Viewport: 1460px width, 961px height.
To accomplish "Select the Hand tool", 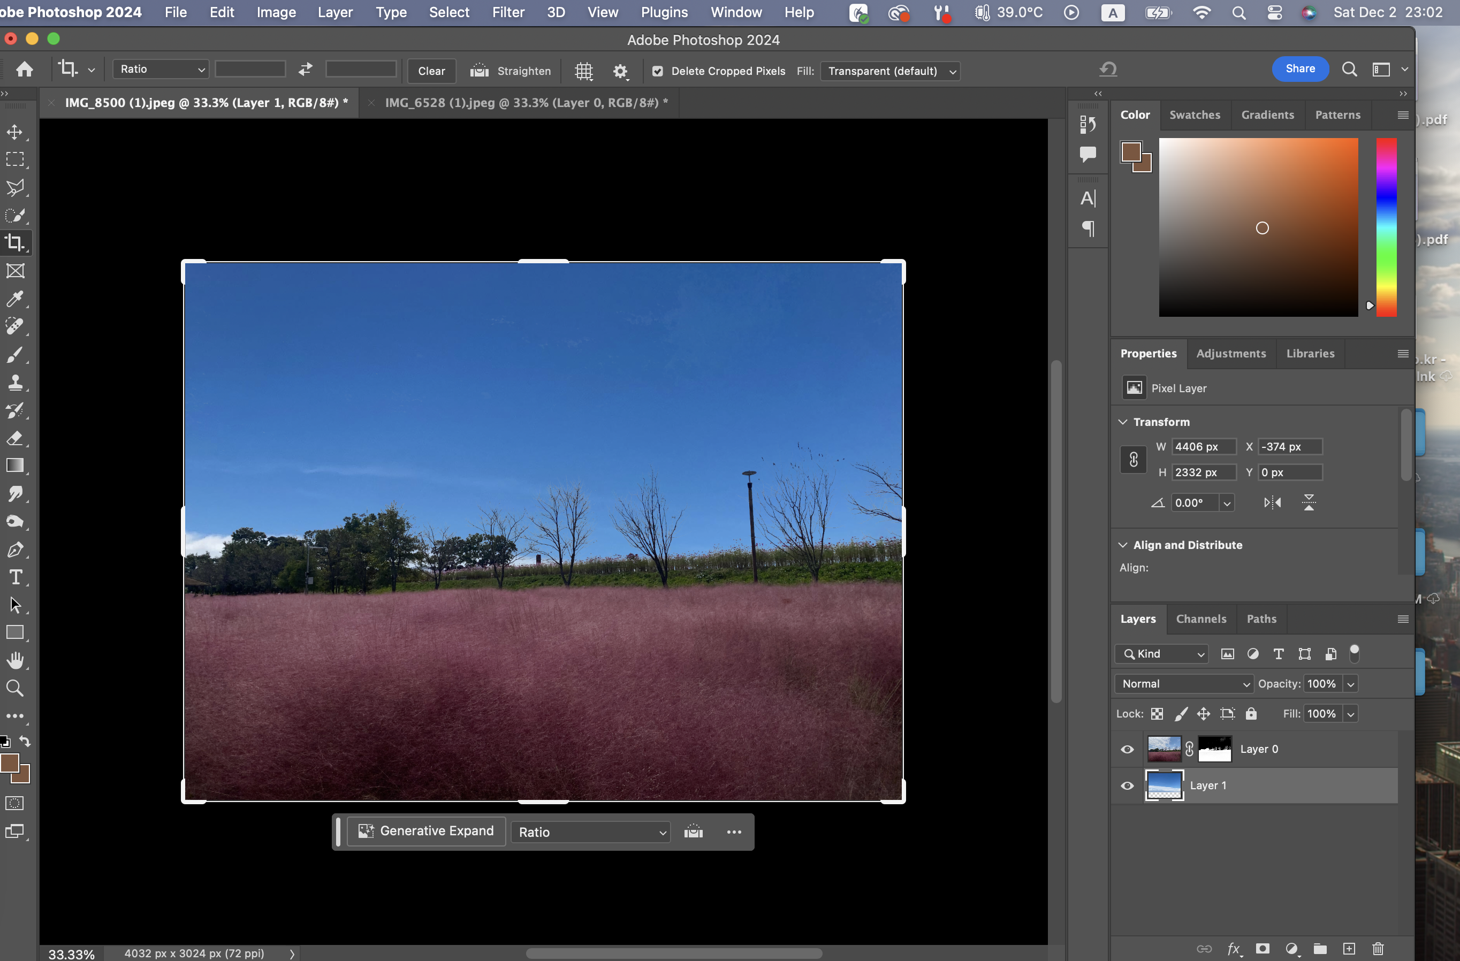I will click(x=15, y=660).
